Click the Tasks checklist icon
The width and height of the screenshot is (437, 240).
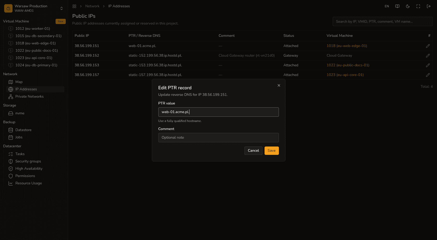(11, 154)
